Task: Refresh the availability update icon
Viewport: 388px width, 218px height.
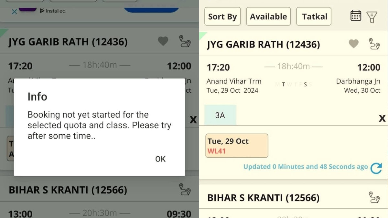Action: 376,168
